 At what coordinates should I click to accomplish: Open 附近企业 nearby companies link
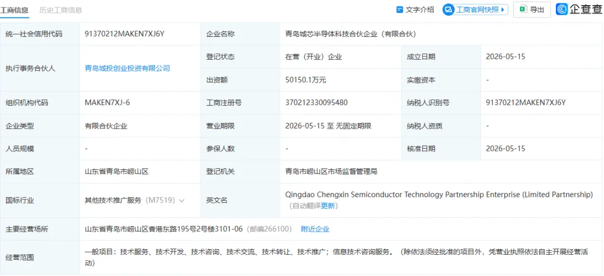click(315, 229)
